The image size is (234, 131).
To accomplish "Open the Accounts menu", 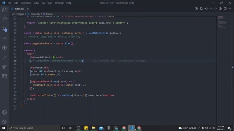I will coord(4,112).
